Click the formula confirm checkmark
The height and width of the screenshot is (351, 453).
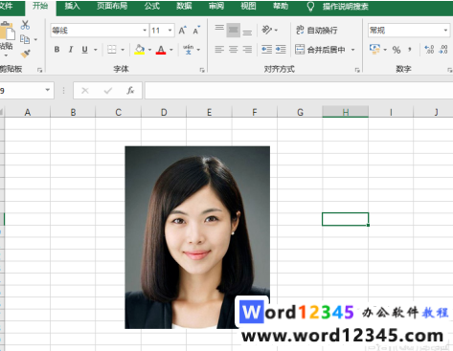pos(108,91)
